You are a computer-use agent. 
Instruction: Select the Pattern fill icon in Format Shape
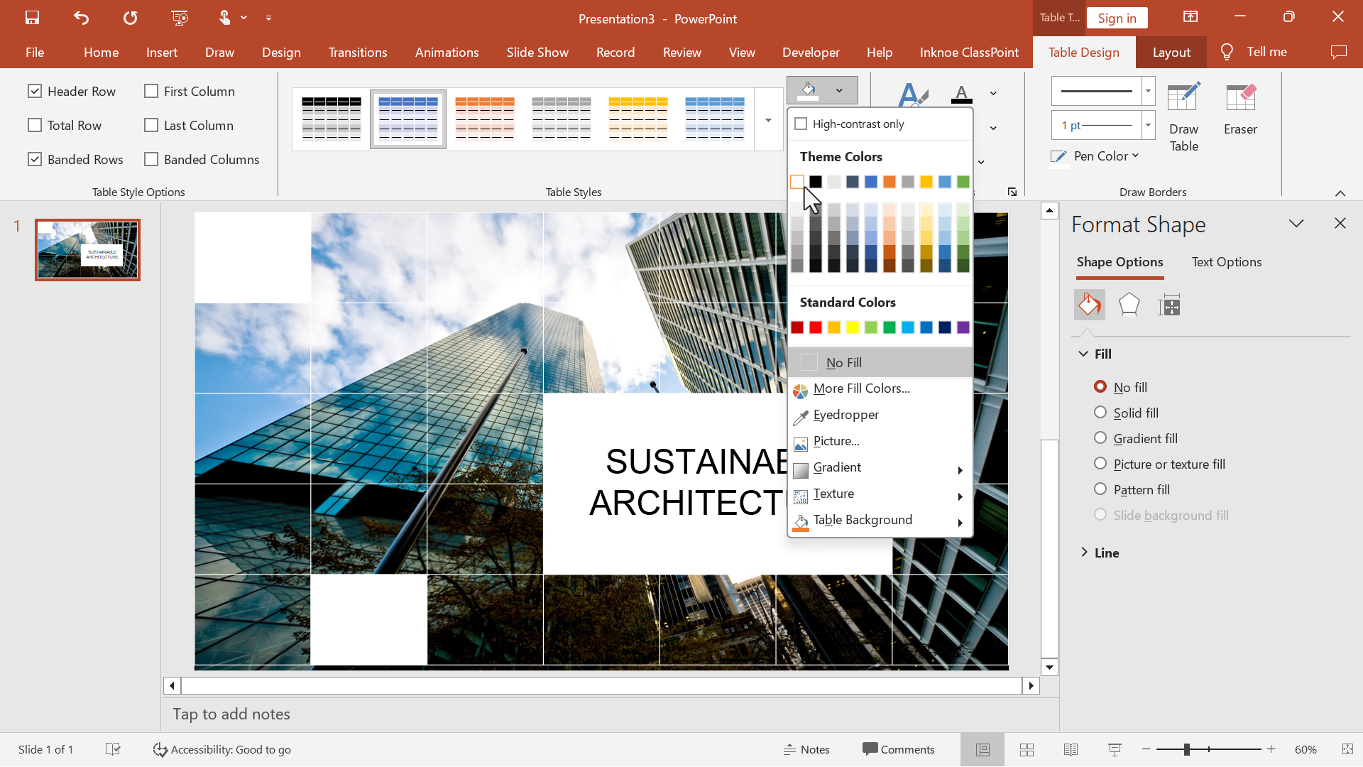click(1101, 489)
